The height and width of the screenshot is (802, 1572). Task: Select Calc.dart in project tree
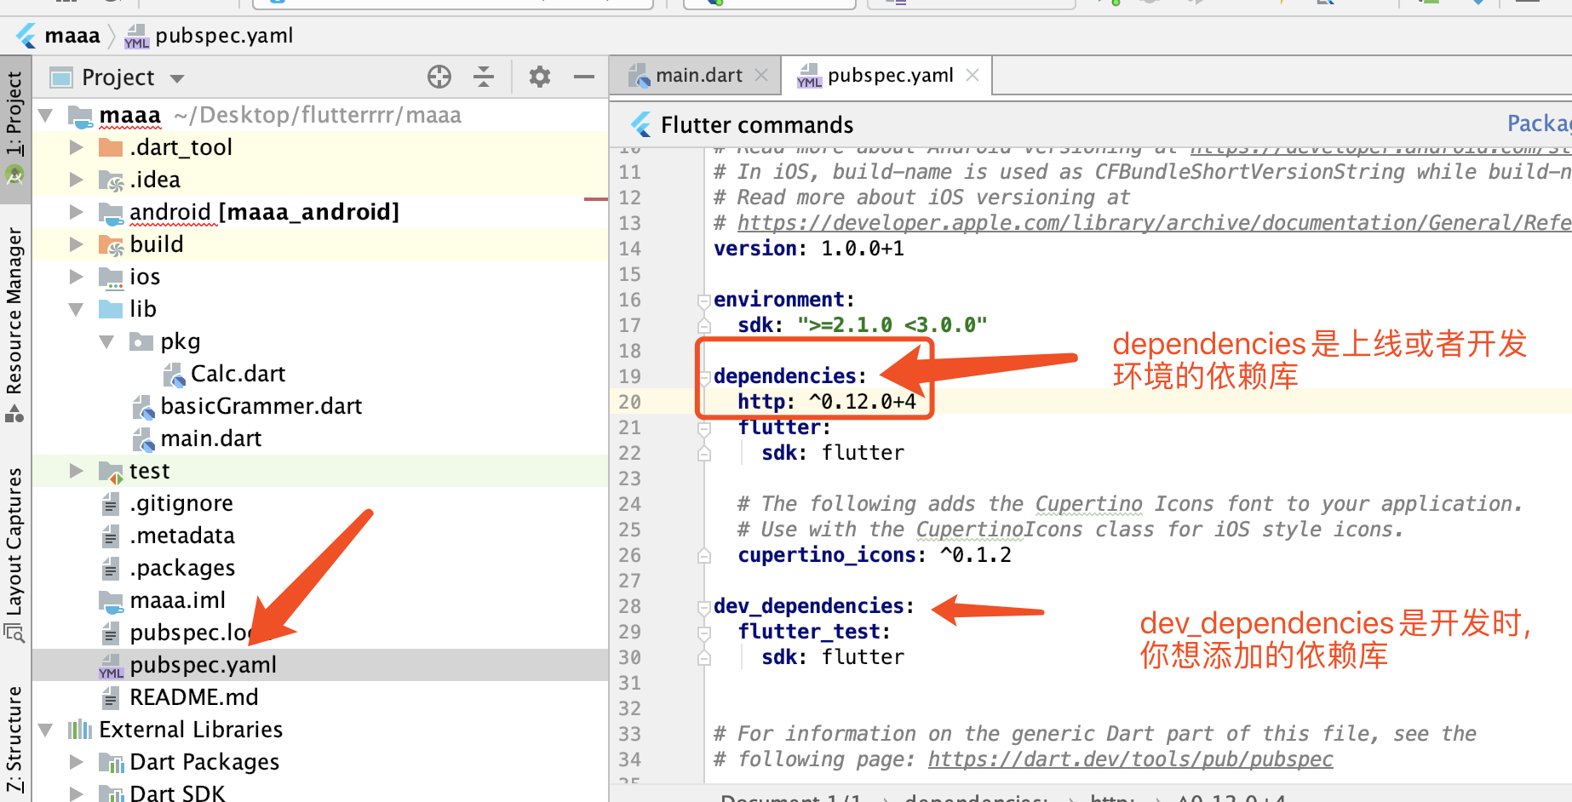click(238, 374)
